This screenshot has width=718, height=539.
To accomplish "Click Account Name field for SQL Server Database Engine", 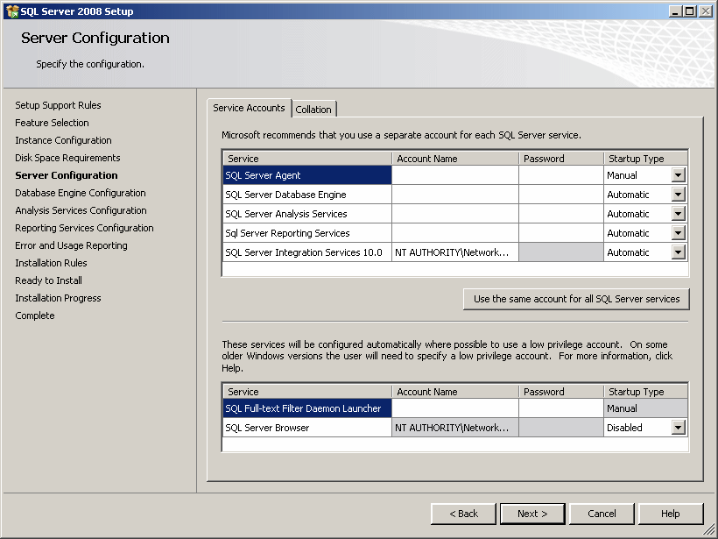I will pos(455,195).
